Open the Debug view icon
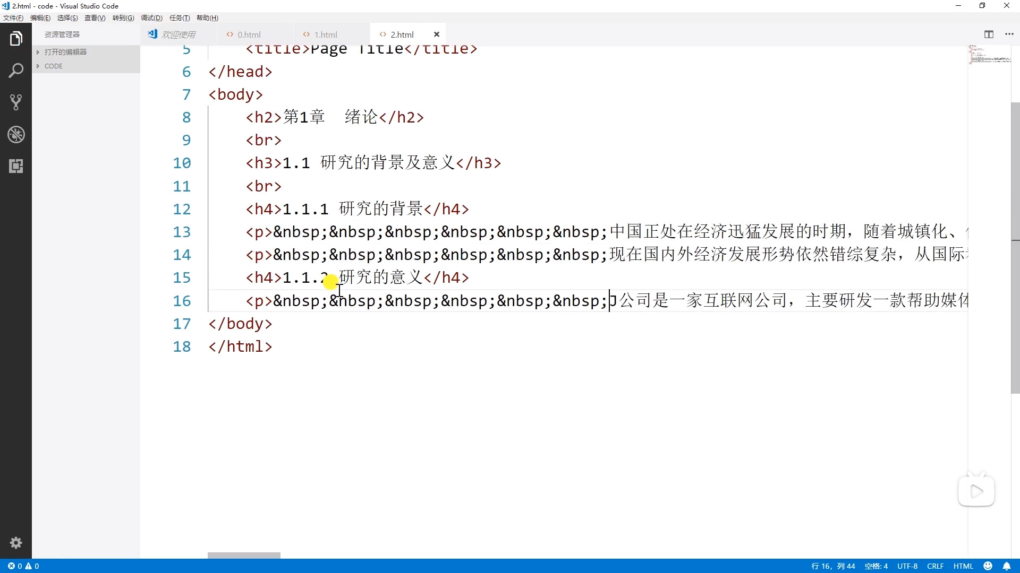Image resolution: width=1020 pixels, height=573 pixels. pyautogui.click(x=16, y=134)
